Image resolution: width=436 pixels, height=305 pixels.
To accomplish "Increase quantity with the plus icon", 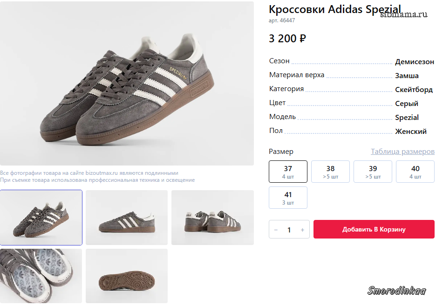I will [x=302, y=230].
